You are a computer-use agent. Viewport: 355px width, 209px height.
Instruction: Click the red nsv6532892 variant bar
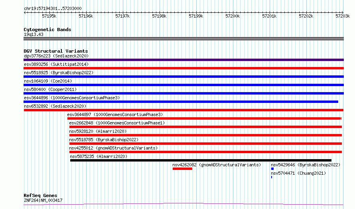pyautogui.click(x=183, y=110)
